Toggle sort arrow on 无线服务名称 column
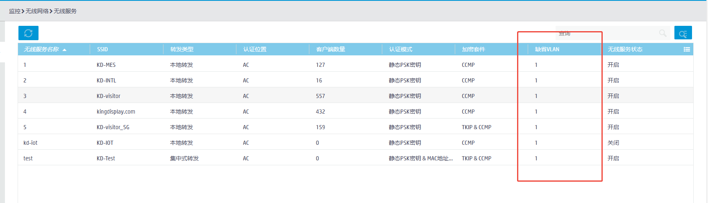This screenshot has height=203, width=708. pos(64,50)
